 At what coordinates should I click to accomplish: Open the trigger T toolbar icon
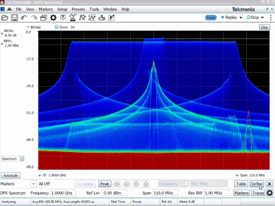[63, 18]
